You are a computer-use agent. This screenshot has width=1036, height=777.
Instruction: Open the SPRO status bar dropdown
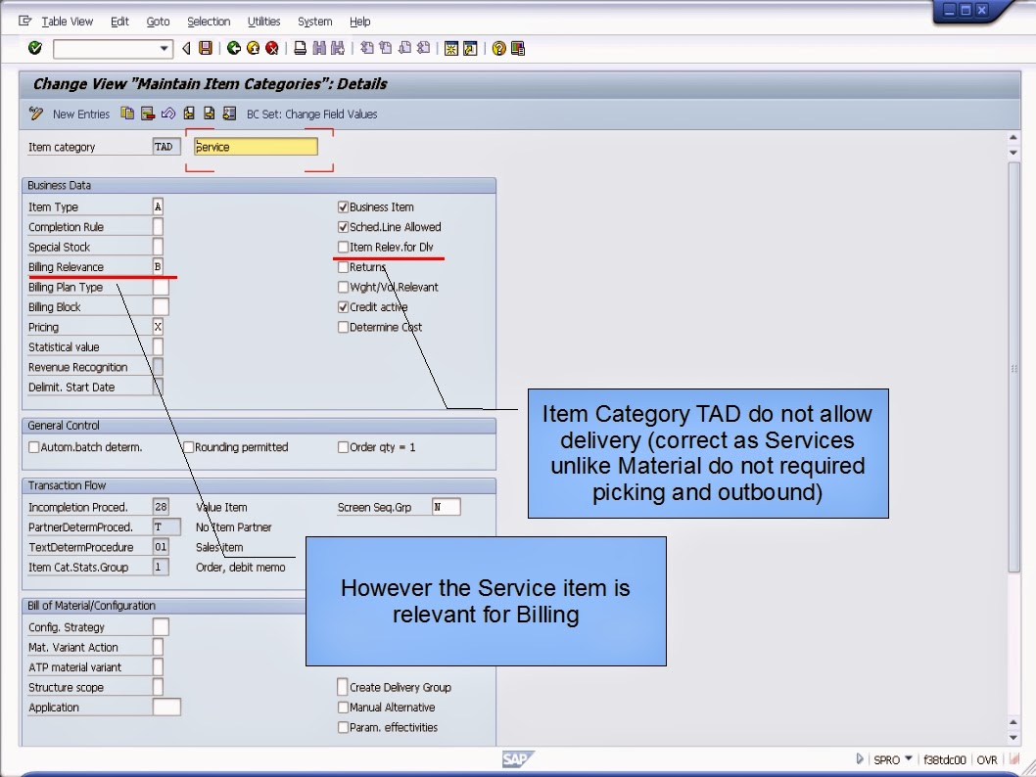pos(909,759)
